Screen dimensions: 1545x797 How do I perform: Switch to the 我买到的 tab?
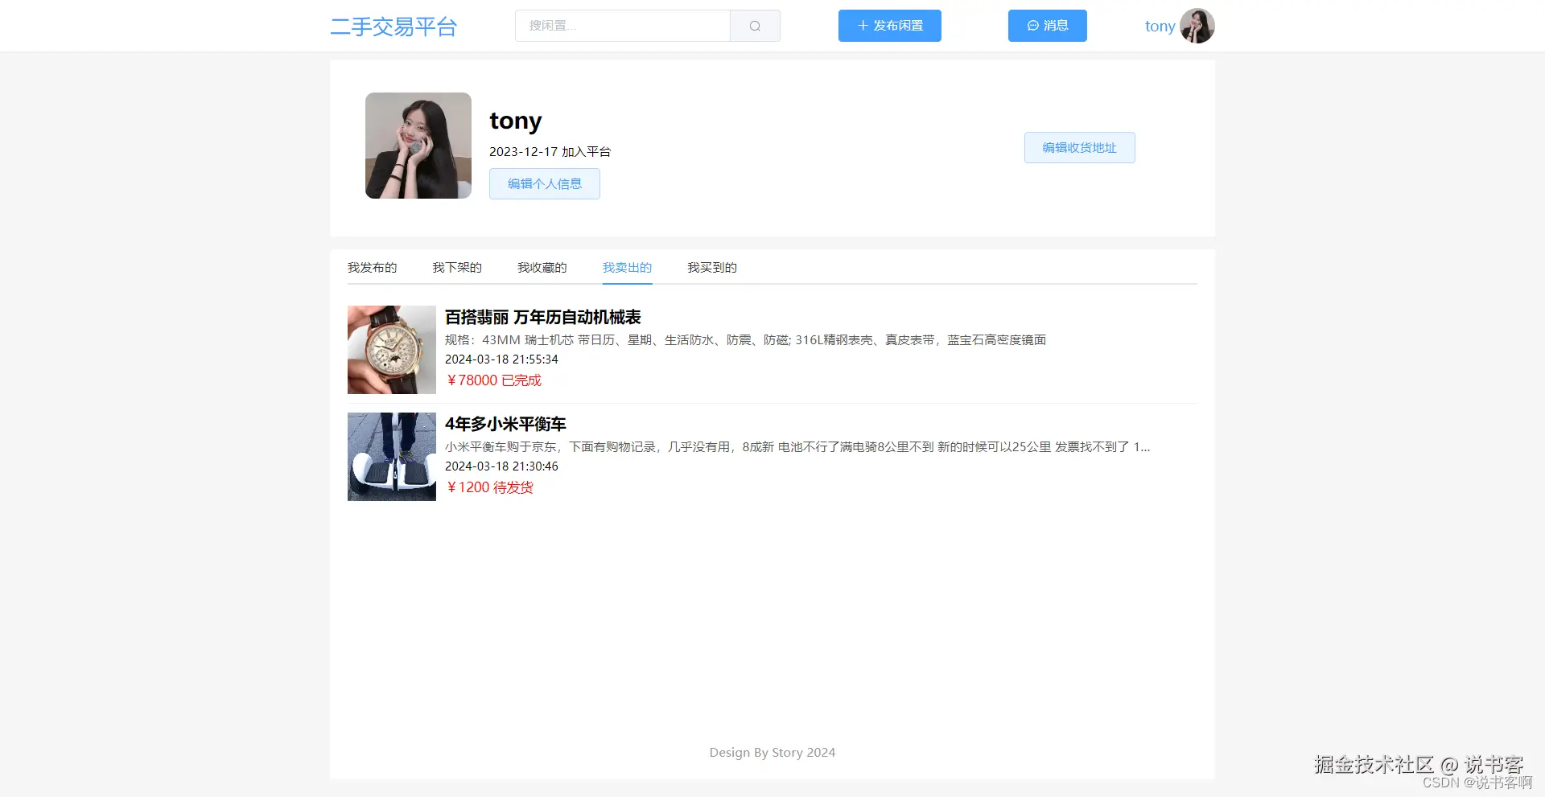[711, 267]
